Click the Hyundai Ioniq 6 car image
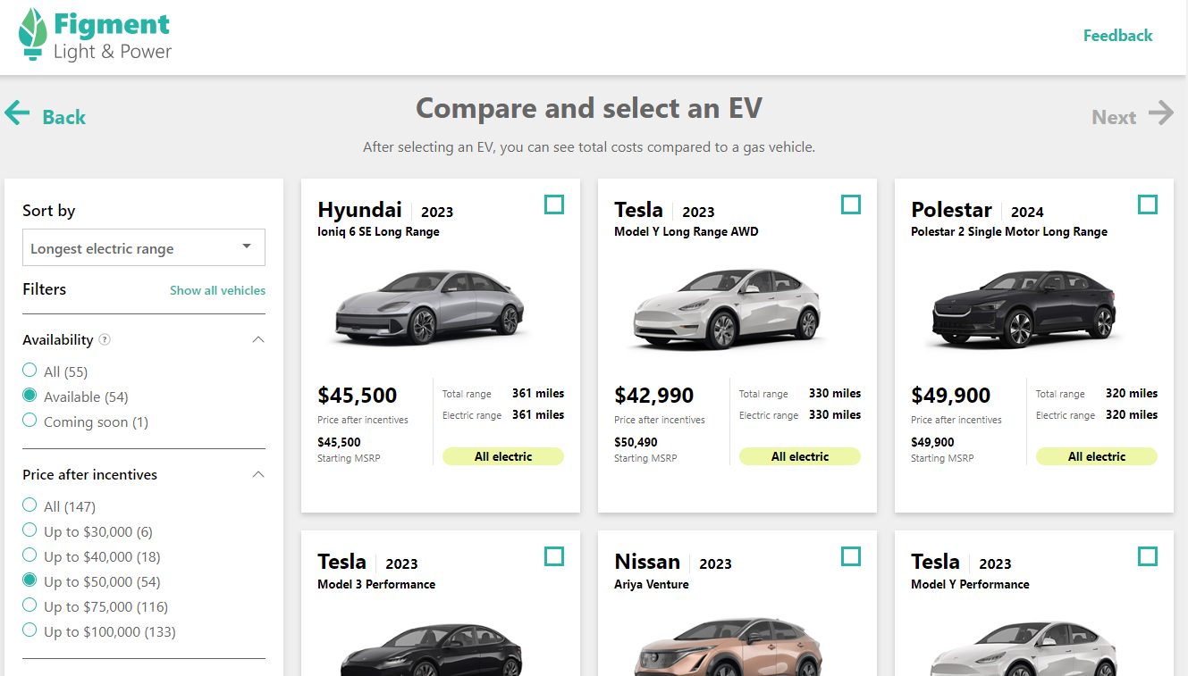Viewport: 1188px width, 676px height. (429, 308)
